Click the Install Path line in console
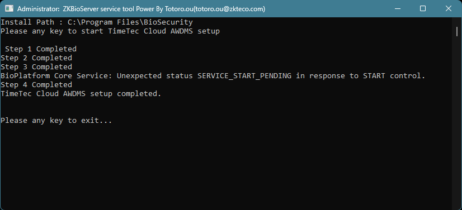The height and width of the screenshot is (210, 462). click(x=97, y=22)
